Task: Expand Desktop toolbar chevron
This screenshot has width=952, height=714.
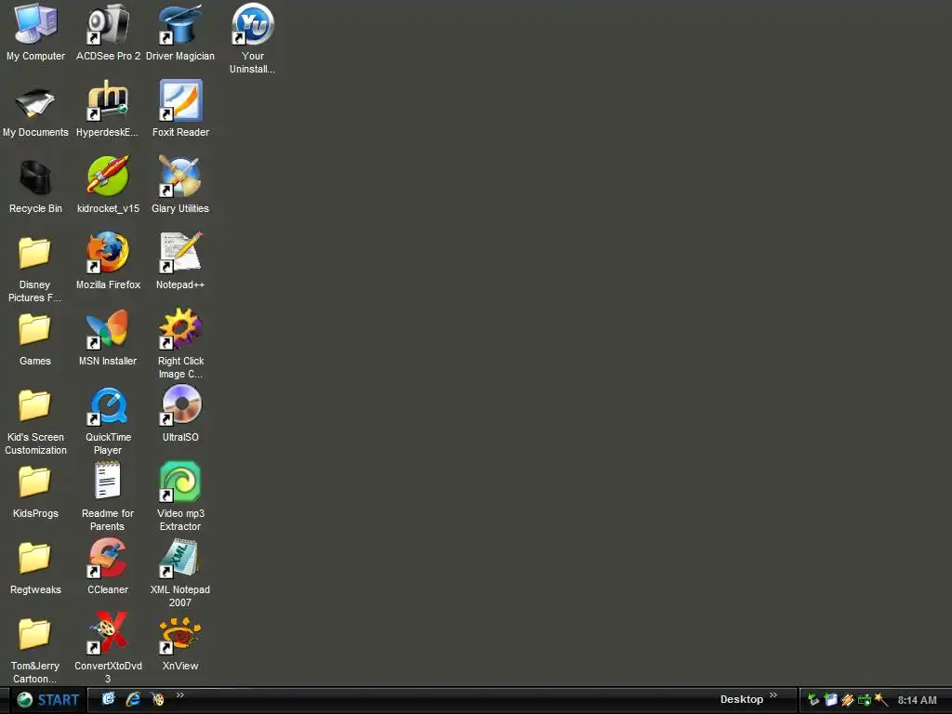Action: (x=773, y=695)
